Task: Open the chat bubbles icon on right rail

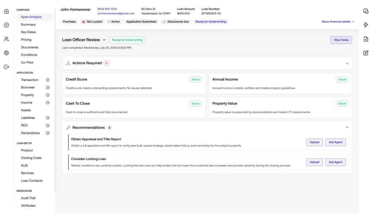Action: (x=366, y=11)
